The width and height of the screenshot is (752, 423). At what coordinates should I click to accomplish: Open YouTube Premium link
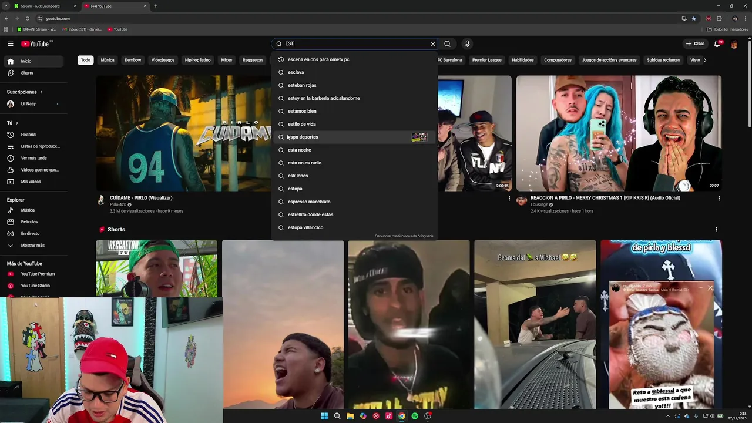33,274
